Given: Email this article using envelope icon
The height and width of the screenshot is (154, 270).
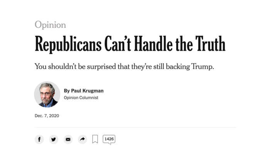Looking at the screenshot, I should tap(68, 139).
